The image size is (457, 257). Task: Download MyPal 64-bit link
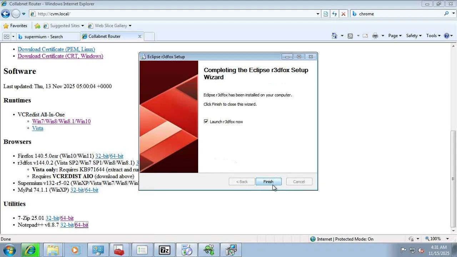[92, 190]
